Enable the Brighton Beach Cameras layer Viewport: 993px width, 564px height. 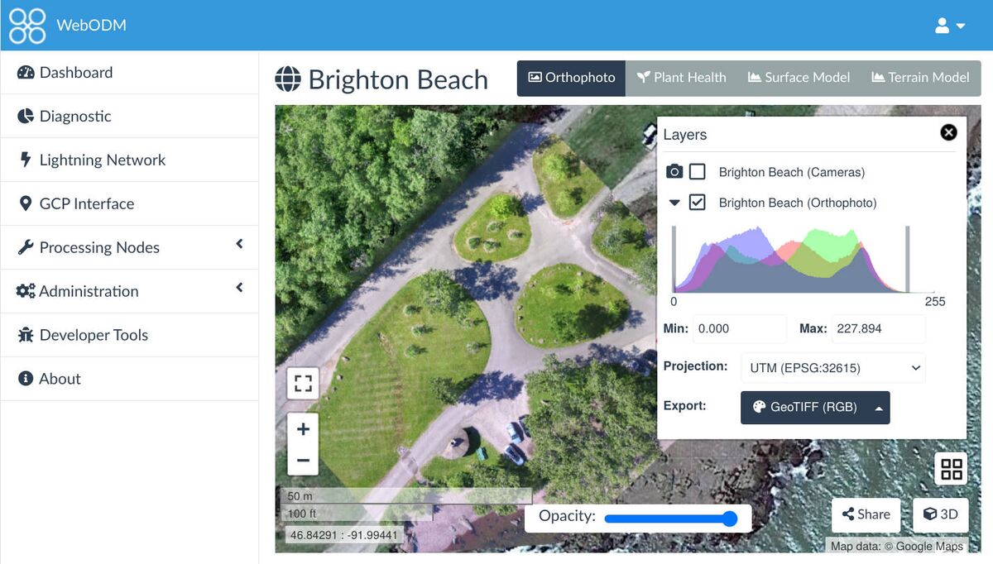pyautogui.click(x=698, y=171)
